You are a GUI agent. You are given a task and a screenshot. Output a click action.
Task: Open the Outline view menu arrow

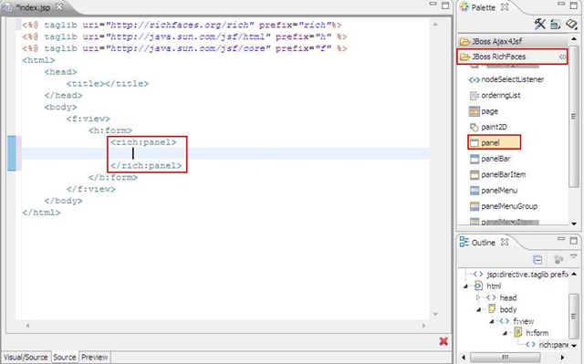click(x=574, y=256)
